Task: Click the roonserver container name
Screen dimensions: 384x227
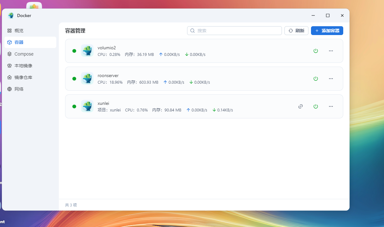Action: point(108,75)
